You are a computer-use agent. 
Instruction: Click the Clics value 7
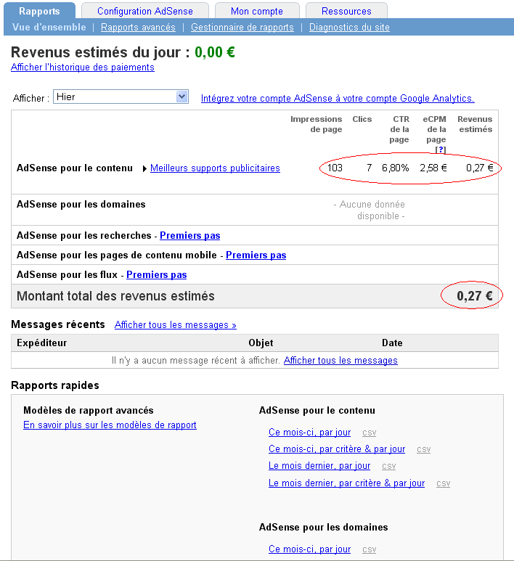coord(369,168)
